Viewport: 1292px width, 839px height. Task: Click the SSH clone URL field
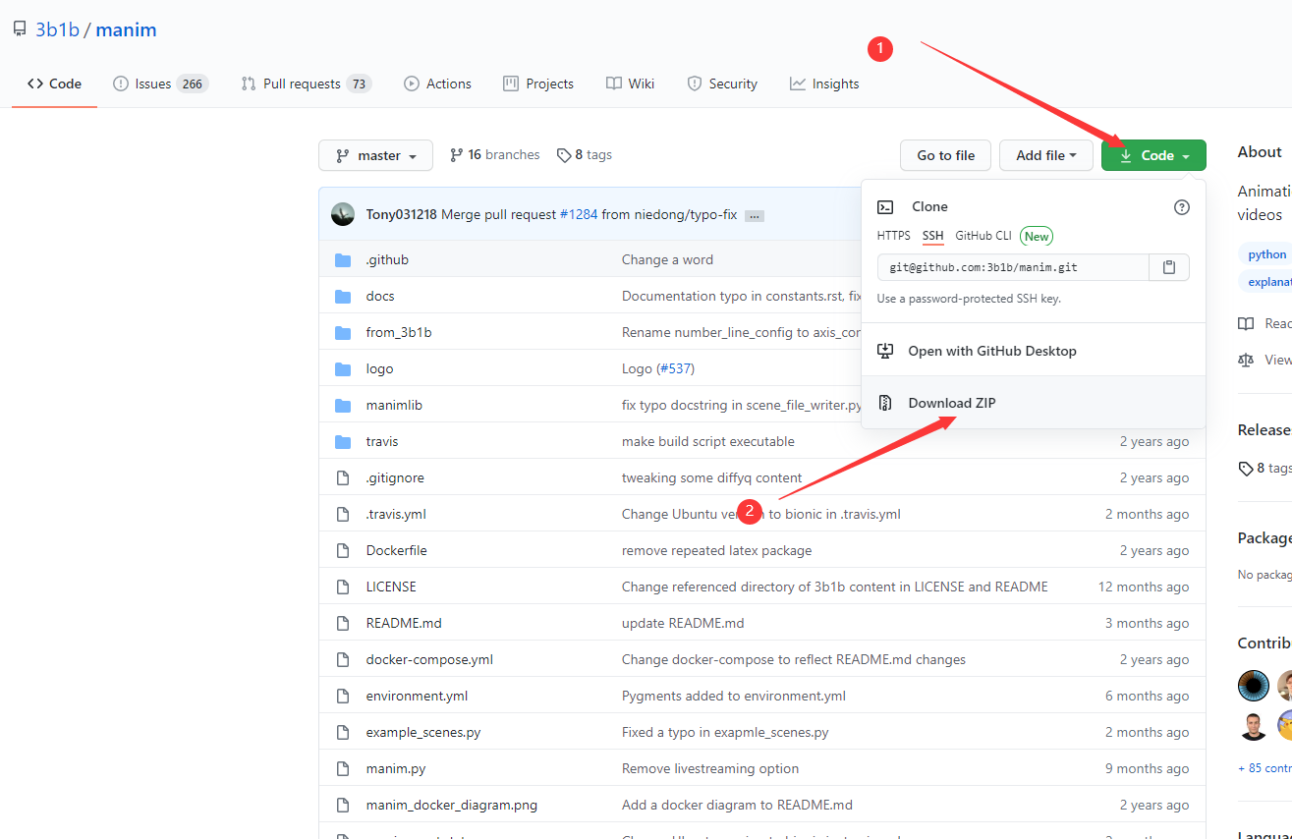pos(1013,267)
